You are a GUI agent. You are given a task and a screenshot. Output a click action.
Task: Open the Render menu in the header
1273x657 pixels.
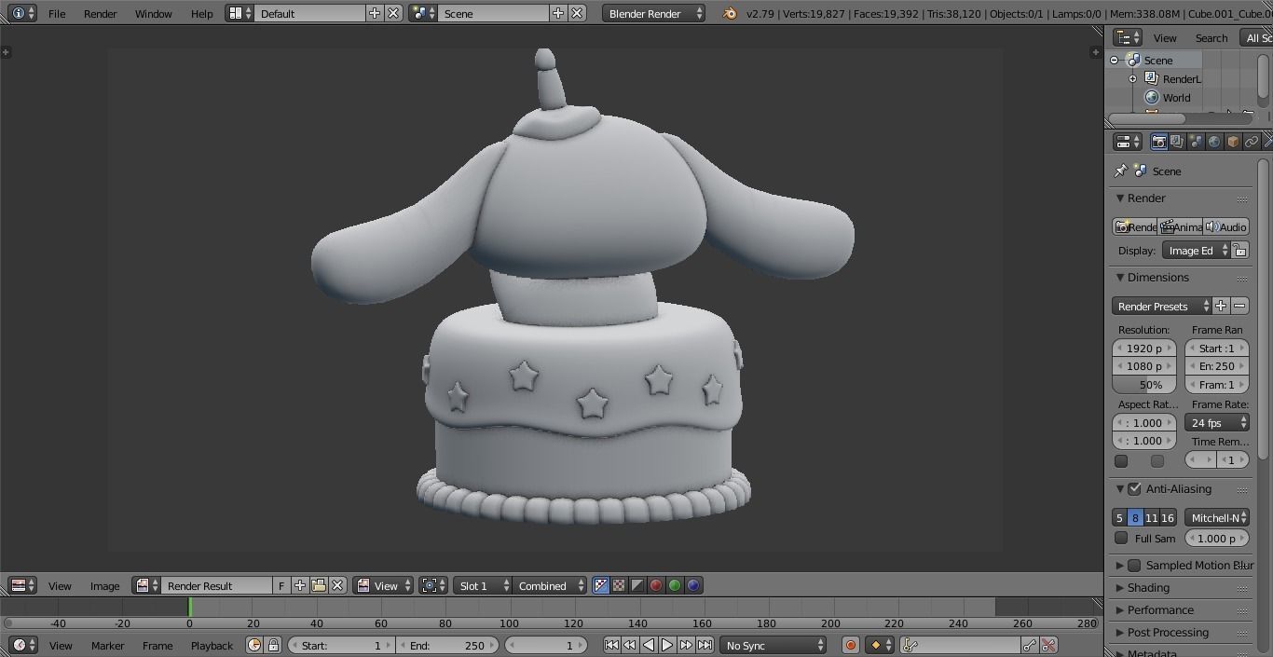(x=100, y=13)
